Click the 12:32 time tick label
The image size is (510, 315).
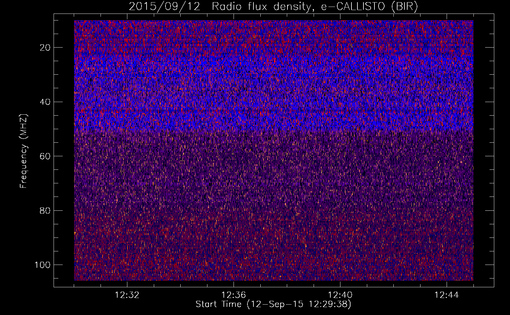pyautogui.click(x=127, y=295)
